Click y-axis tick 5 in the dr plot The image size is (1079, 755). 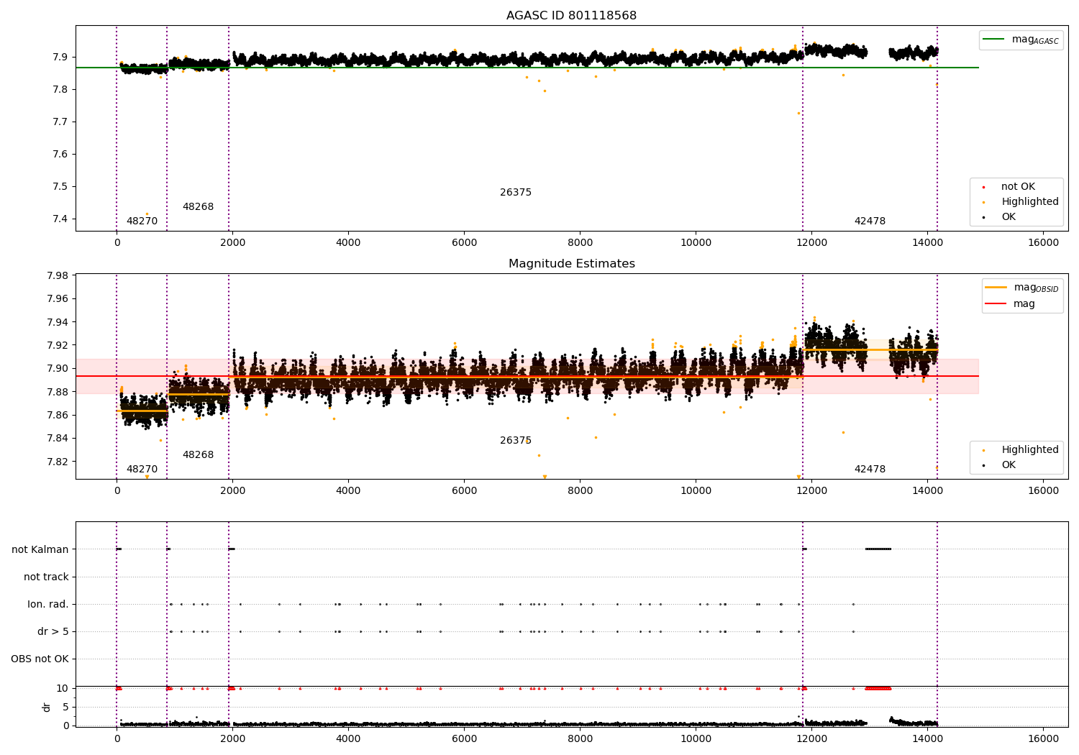[x=65, y=708]
